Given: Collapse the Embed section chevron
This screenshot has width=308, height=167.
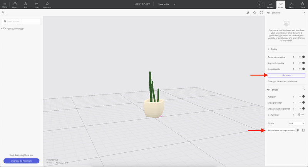Looking at the screenshot, I should click(x=304, y=89).
